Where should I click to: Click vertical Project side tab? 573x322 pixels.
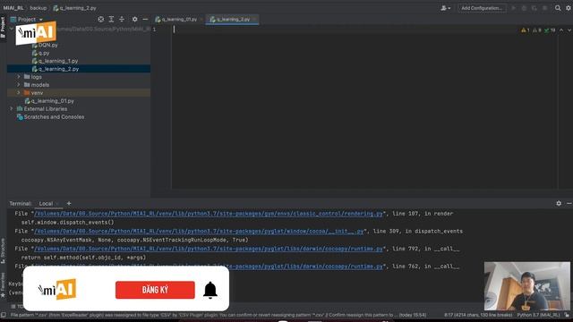pyautogui.click(x=3, y=28)
